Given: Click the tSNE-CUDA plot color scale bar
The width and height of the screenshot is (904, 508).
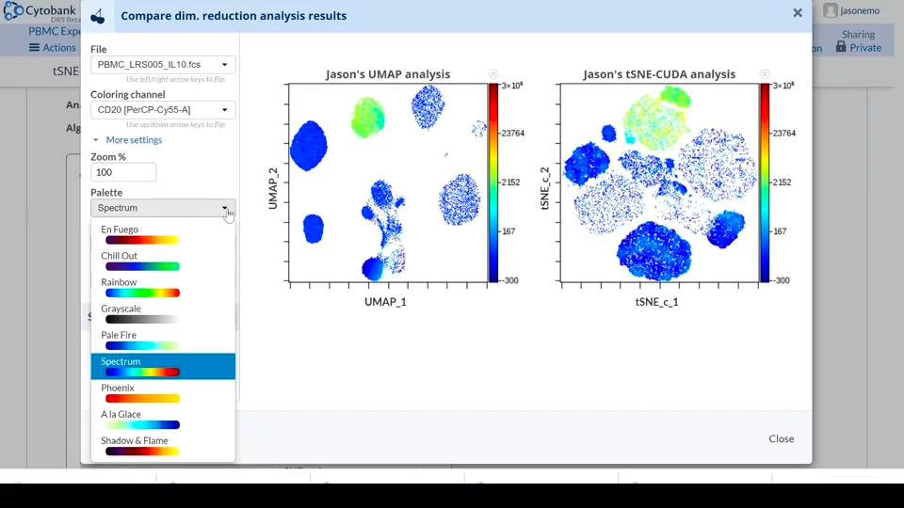Looking at the screenshot, I should point(765,183).
